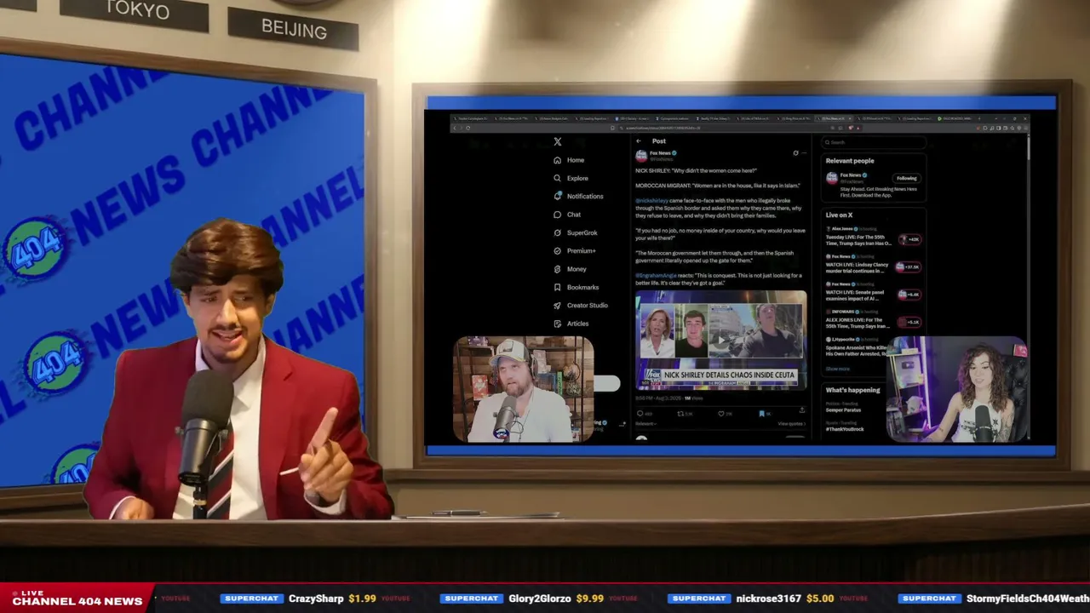Click CrazySharp $1.99 superchat in ticker

(x=298, y=599)
